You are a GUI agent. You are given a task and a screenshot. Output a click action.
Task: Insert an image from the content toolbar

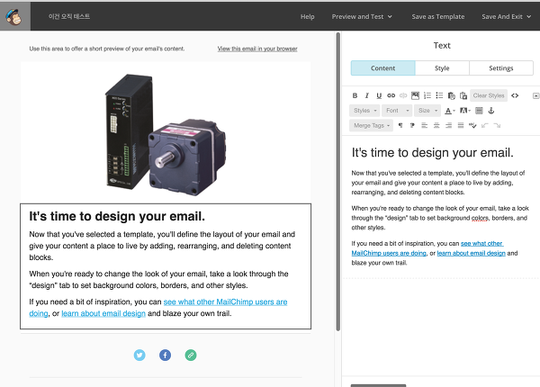415,95
